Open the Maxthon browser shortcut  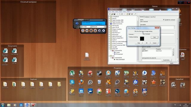coord(81,92)
